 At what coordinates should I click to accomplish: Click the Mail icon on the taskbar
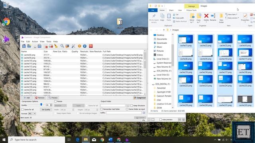(x=94, y=139)
